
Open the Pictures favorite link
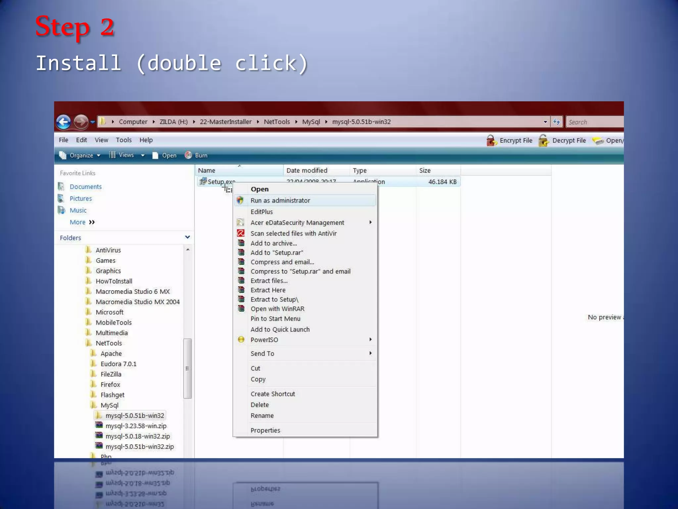pos(81,198)
